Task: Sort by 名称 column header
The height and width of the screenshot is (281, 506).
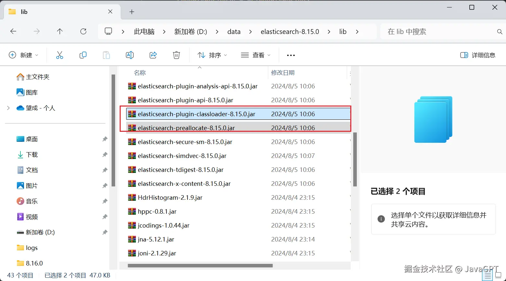Action: pyautogui.click(x=140, y=73)
